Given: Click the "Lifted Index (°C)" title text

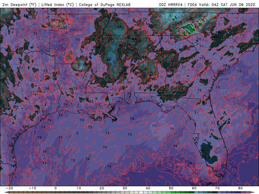Looking at the screenshot, I should (x=58, y=5).
